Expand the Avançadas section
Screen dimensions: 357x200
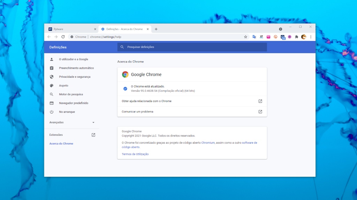tap(72, 123)
